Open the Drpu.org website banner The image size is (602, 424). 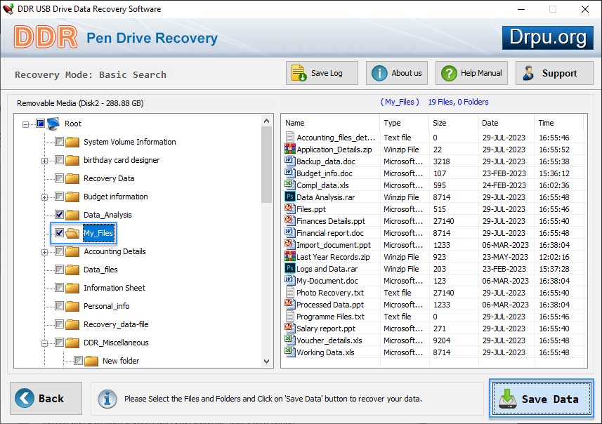(547, 38)
